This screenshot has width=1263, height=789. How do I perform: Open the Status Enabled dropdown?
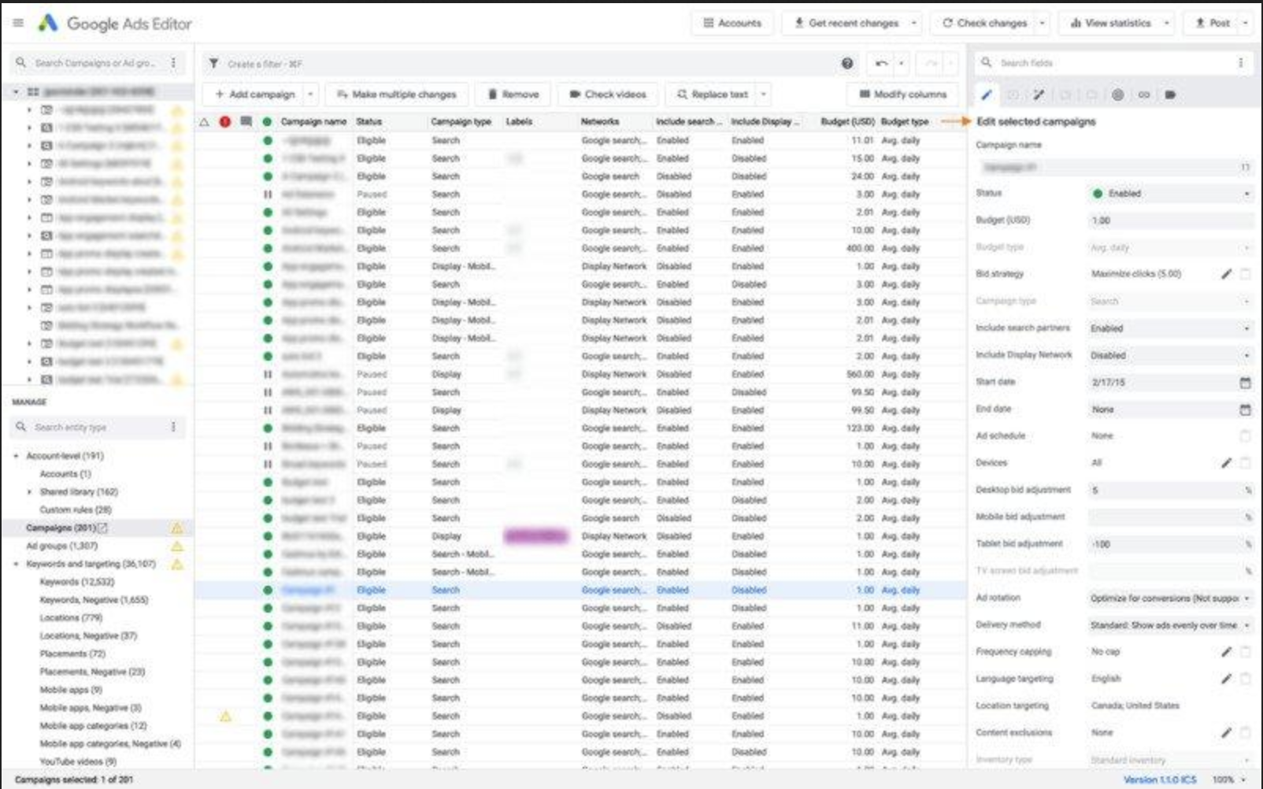[x=1170, y=194]
